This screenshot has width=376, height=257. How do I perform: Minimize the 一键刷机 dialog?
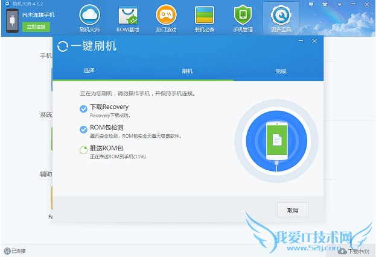301,41
